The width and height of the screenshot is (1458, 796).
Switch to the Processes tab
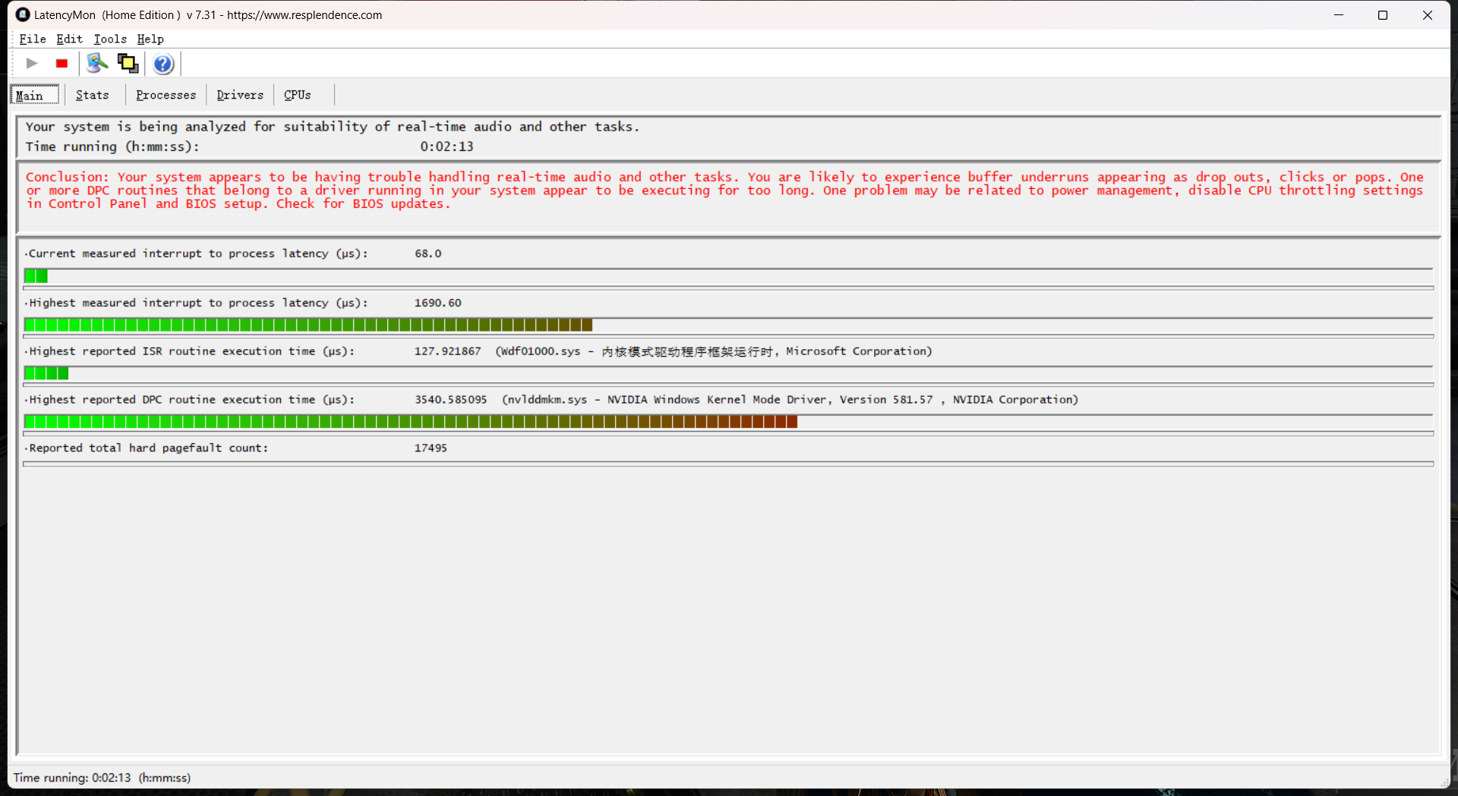click(166, 95)
